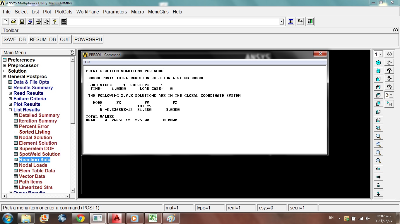
Task: Click the Back Up zoom icon
Action: click(x=378, y=144)
